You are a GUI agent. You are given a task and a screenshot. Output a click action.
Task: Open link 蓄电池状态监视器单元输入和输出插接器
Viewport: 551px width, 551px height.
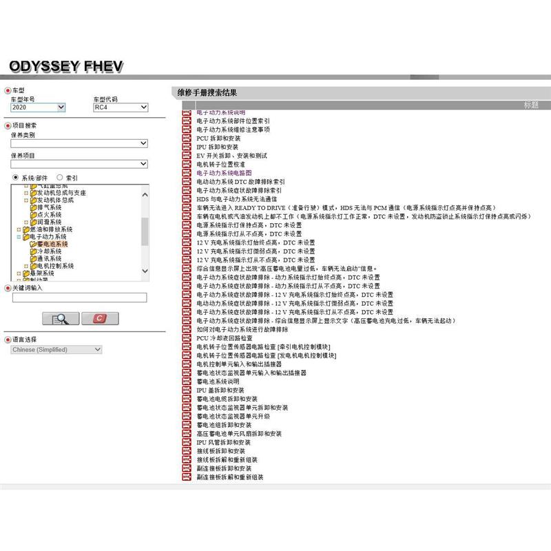tap(251, 373)
